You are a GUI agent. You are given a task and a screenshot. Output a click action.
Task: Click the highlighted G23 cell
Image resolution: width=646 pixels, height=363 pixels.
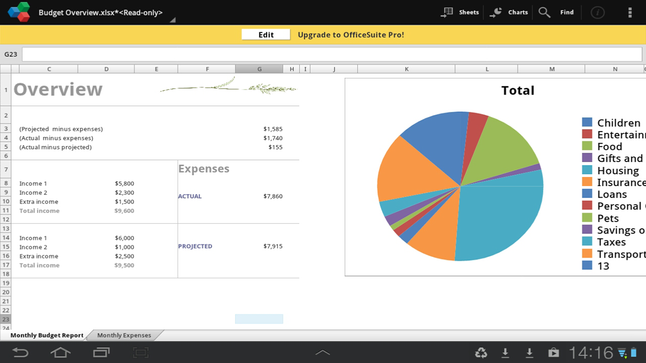259,319
